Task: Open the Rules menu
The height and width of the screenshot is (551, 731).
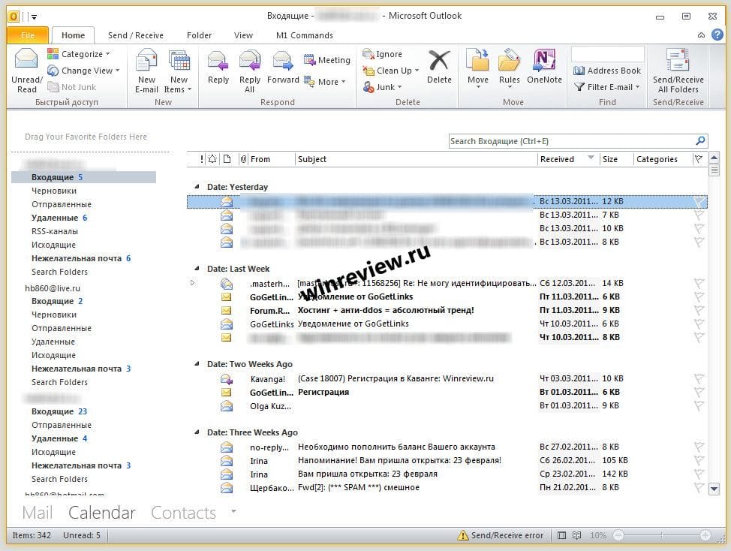Action: [x=509, y=69]
